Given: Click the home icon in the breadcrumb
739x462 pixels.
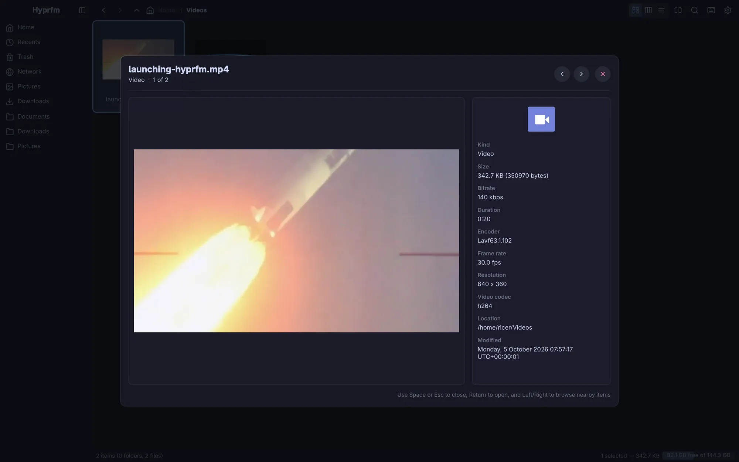Looking at the screenshot, I should point(150,10).
